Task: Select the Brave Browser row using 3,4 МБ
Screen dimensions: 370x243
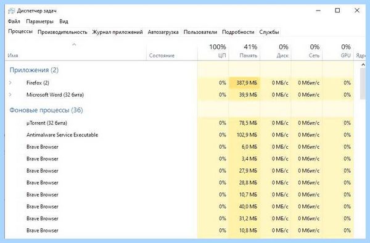Action: pos(179,159)
